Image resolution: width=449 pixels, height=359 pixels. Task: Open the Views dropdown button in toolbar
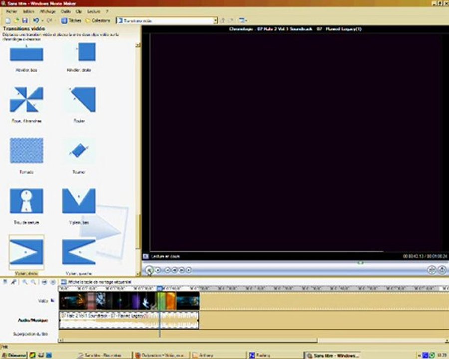(243, 20)
